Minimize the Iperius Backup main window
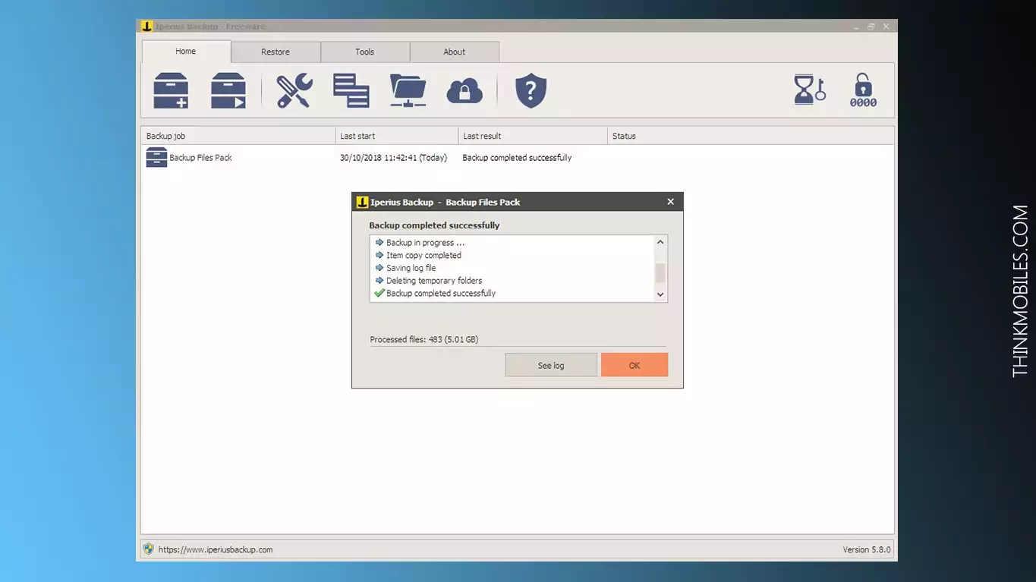1036x582 pixels. click(x=857, y=27)
